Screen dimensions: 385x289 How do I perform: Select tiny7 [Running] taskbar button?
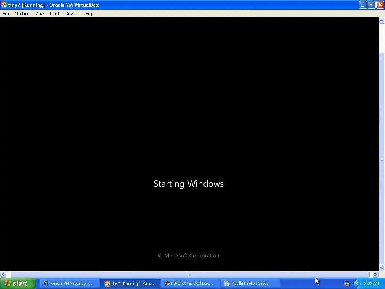coord(129,283)
